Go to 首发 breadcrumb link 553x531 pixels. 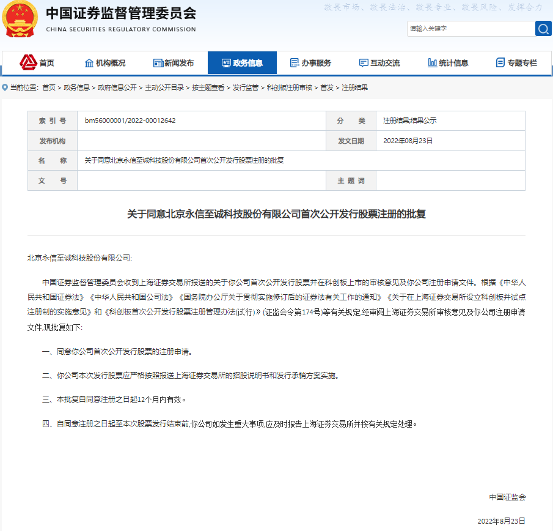(x=327, y=87)
